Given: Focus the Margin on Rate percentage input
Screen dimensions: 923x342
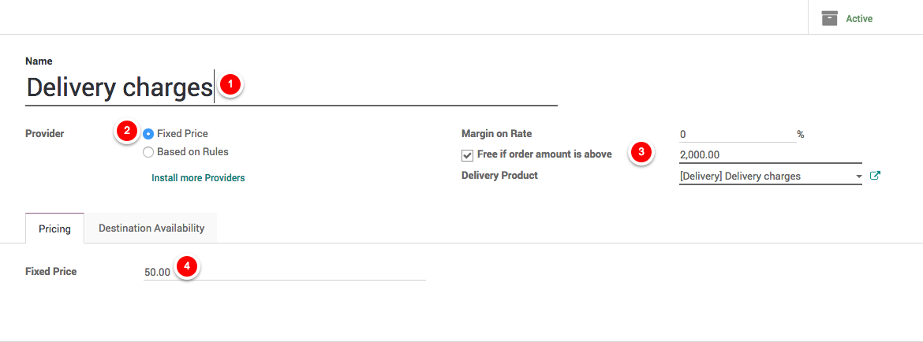Looking at the screenshot, I should coord(735,135).
